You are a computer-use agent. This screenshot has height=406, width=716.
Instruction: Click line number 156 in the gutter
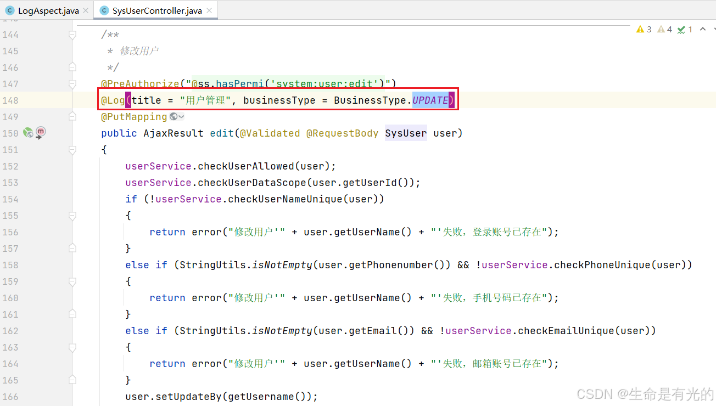[10, 232]
